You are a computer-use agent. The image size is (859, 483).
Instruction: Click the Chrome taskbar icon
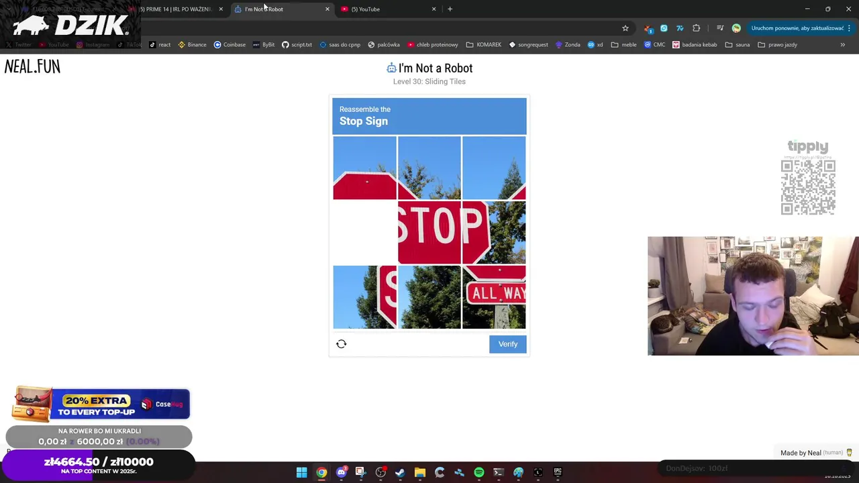click(x=321, y=472)
